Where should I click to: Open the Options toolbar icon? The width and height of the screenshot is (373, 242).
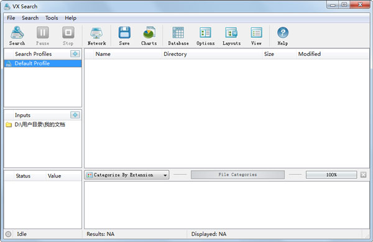point(206,35)
